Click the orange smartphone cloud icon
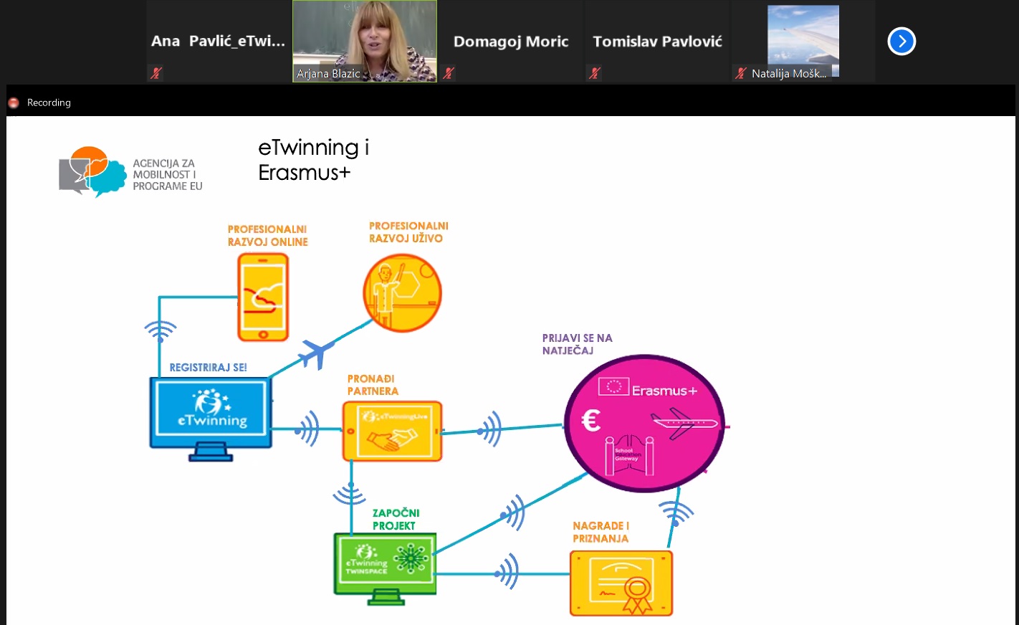Image resolution: width=1019 pixels, height=625 pixels. click(x=263, y=297)
